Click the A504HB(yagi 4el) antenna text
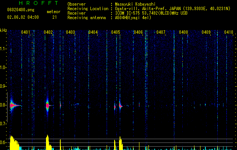Screen dimensions: 237x150 pyautogui.click(x=133, y=18)
